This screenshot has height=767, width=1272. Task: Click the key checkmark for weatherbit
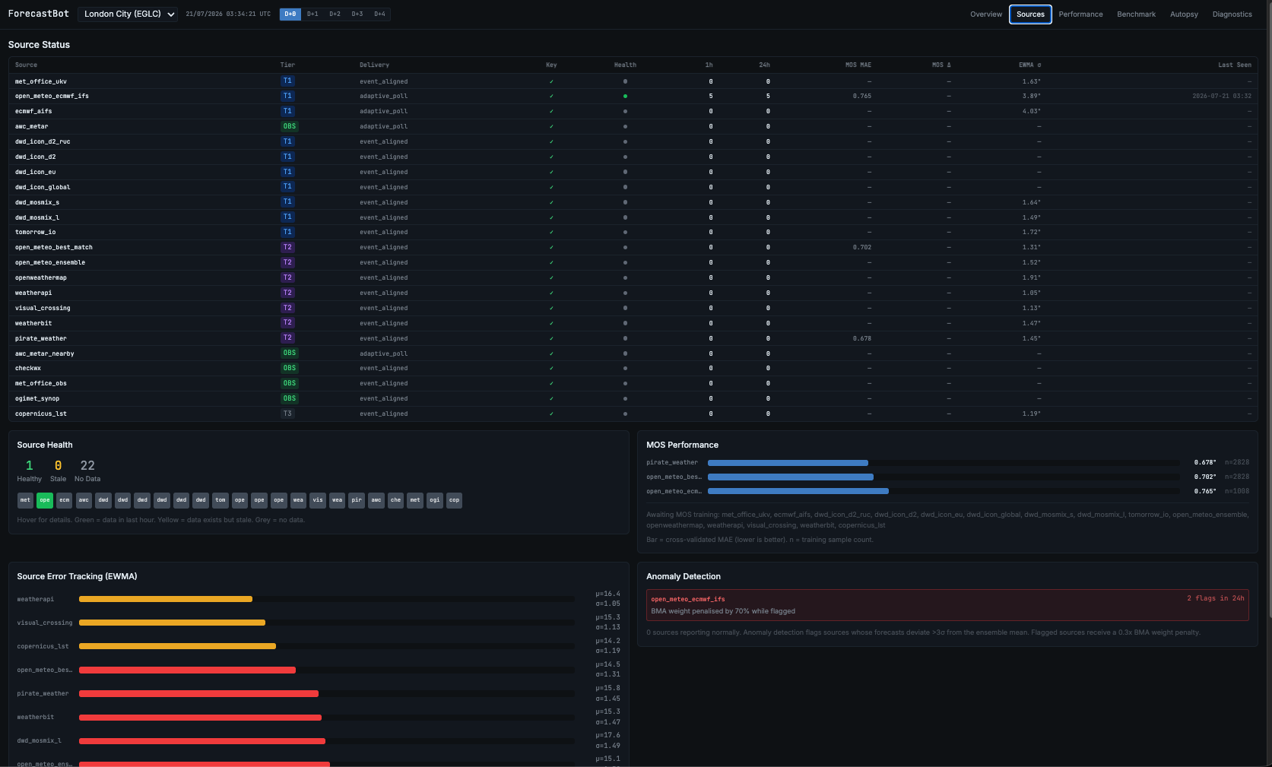[x=551, y=323]
